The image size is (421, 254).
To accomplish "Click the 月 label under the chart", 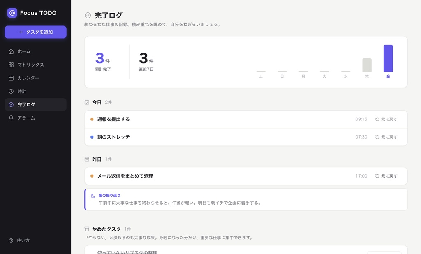I will (303, 76).
